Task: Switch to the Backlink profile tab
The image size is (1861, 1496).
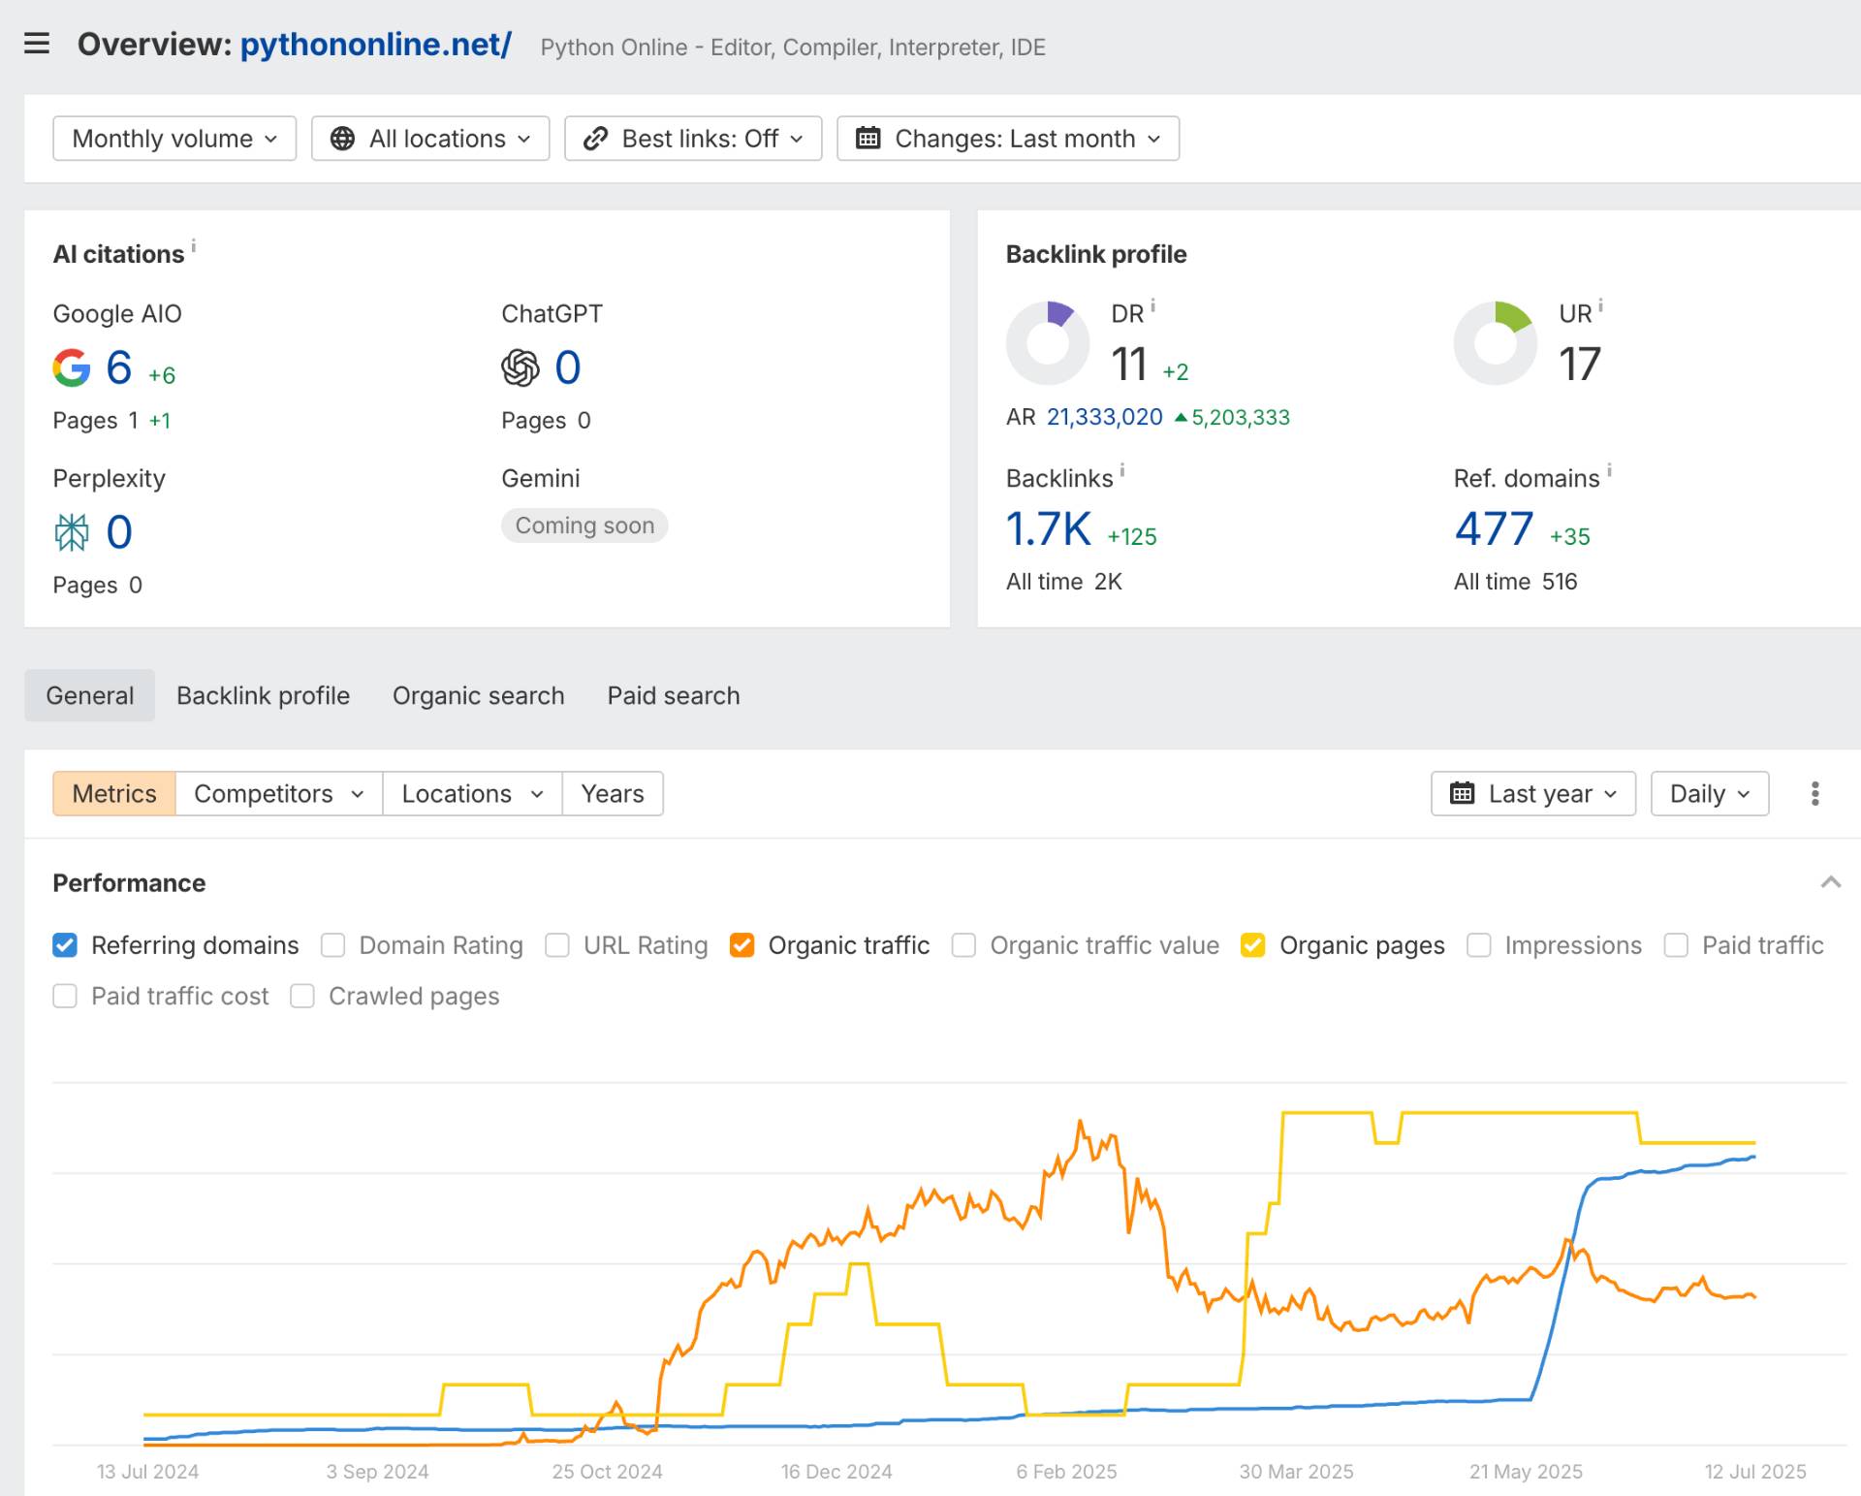Action: tap(263, 696)
